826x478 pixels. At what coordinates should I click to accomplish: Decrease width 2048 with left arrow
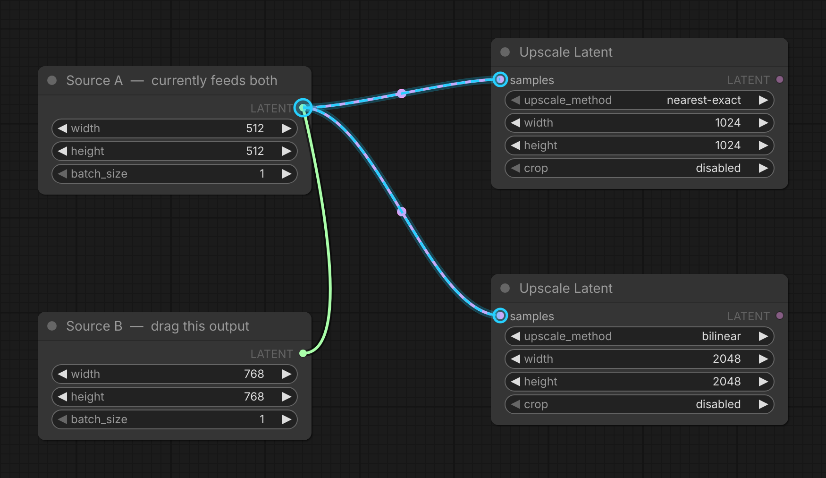point(515,359)
